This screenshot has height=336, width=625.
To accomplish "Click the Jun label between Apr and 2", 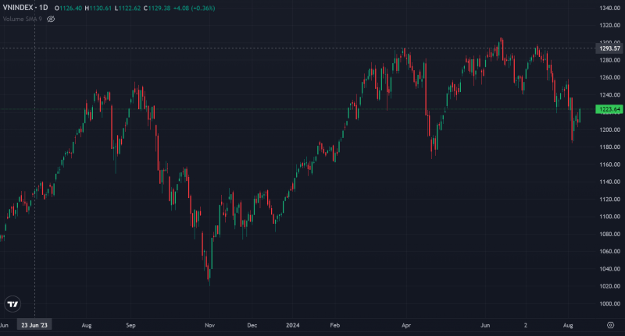I will 485,325.
